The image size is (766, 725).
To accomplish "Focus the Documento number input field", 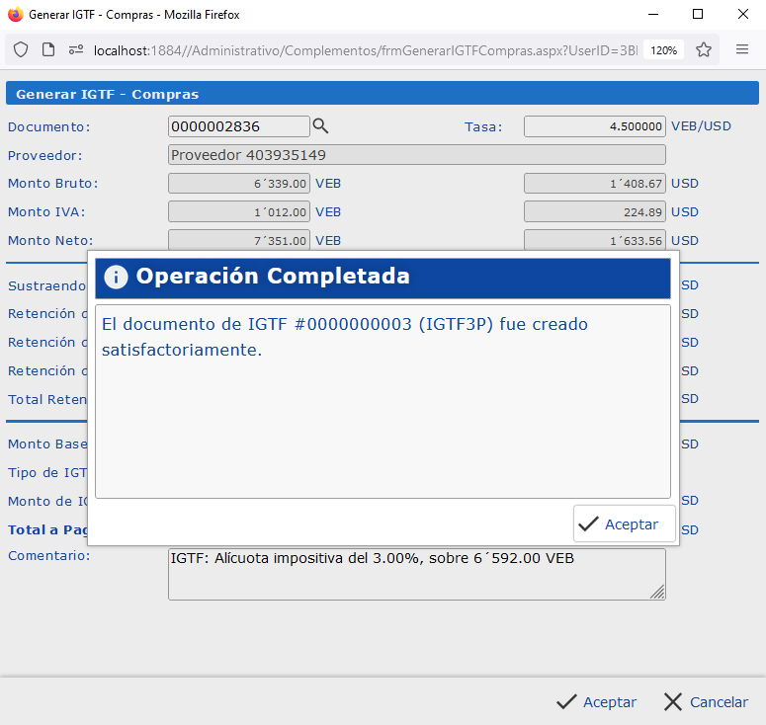I will pyautogui.click(x=238, y=126).
